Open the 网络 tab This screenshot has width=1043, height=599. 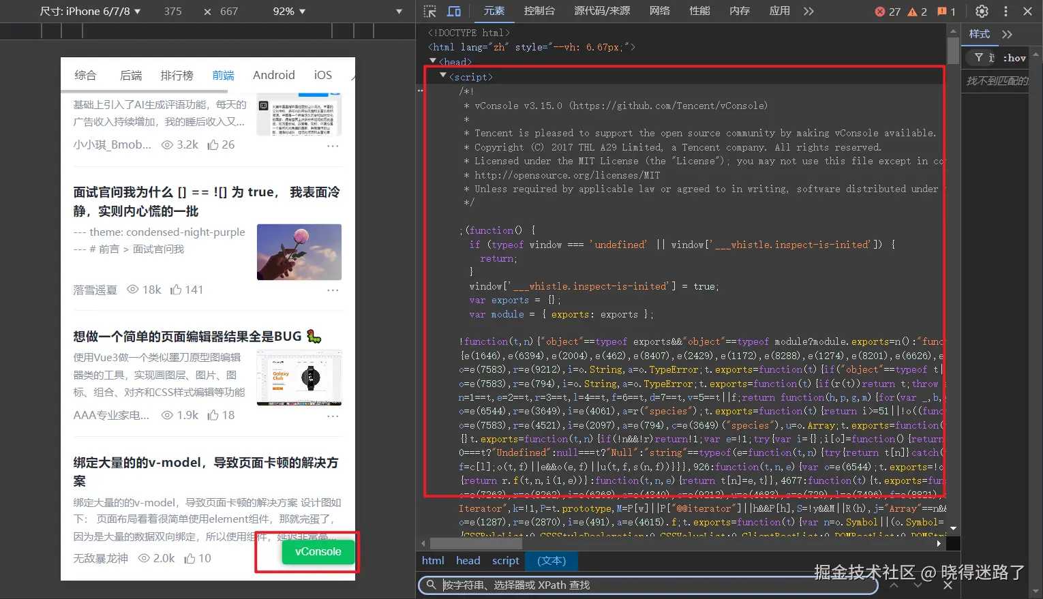point(659,11)
